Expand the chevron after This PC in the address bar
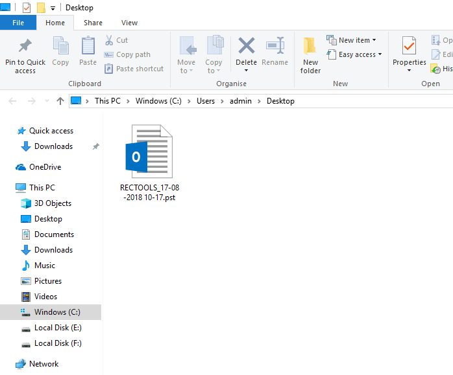Viewport: 453px width, 375px height. coord(128,101)
